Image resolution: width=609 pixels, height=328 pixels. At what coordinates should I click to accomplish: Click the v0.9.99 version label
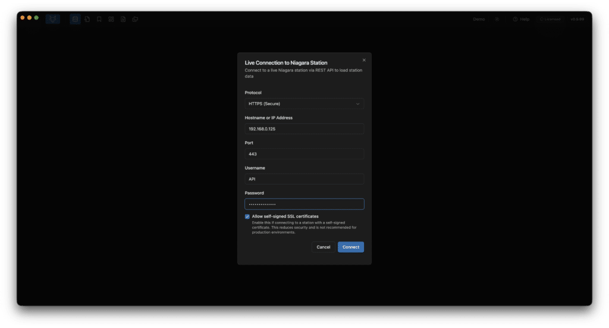click(577, 19)
